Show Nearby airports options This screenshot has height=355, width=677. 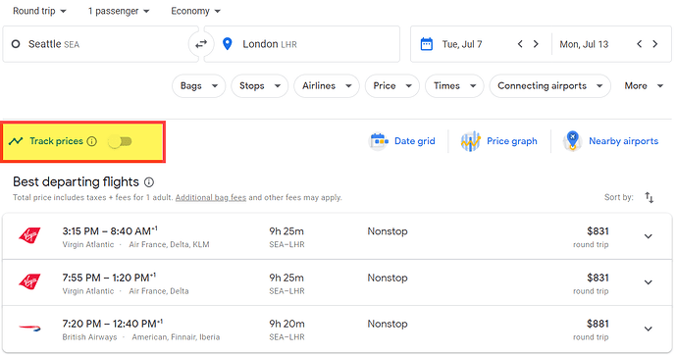click(x=611, y=141)
